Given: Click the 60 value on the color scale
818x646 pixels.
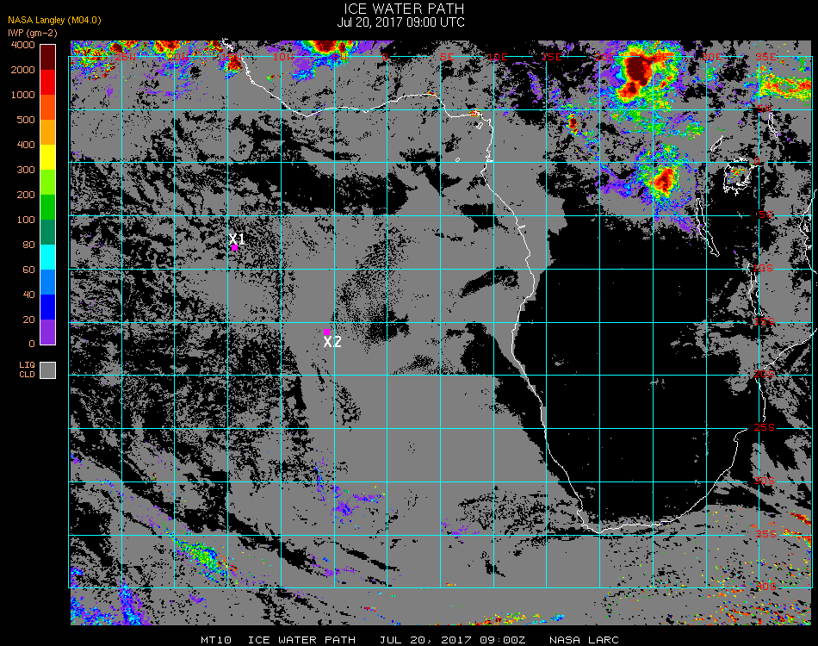Looking at the screenshot, I should (x=29, y=270).
